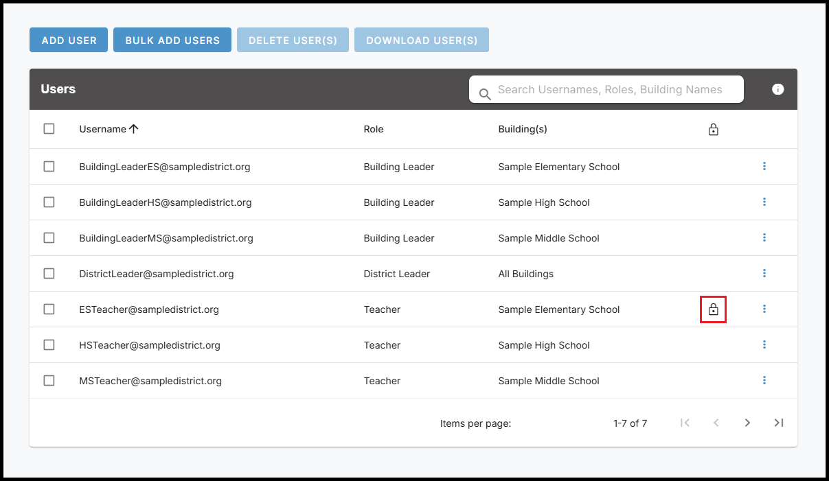The image size is (829, 481).
Task: Open three-dot menu for DistrictLeader user
Action: [x=764, y=273]
